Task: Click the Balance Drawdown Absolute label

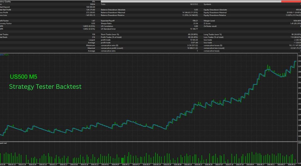Action: 113,10
